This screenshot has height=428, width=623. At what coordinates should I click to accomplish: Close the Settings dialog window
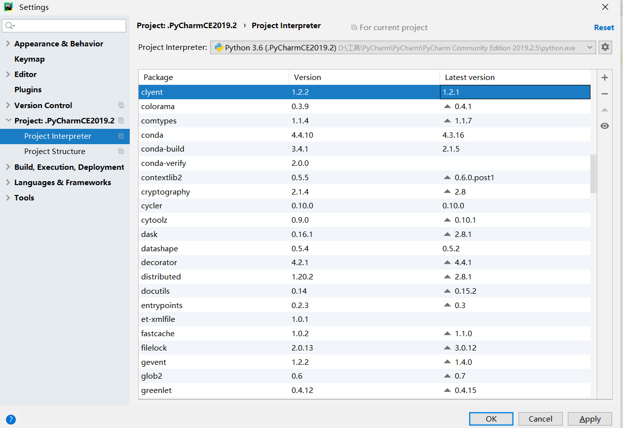(x=605, y=7)
